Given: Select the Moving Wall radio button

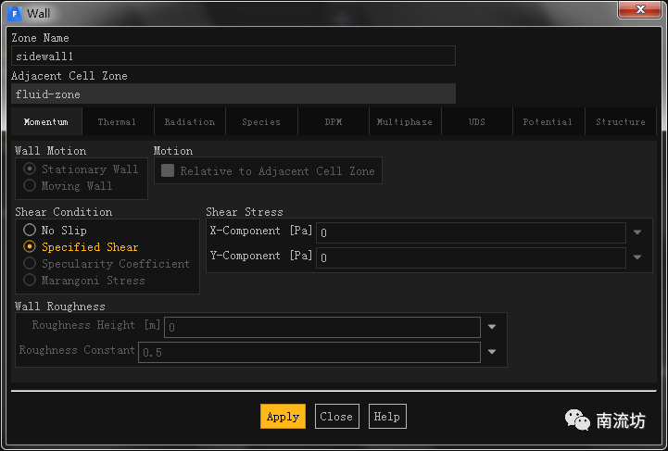Looking at the screenshot, I should pos(30,185).
